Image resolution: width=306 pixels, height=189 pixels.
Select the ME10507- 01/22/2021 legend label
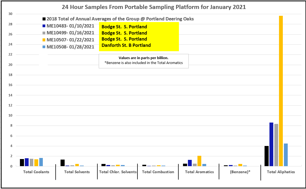[x=70, y=40]
